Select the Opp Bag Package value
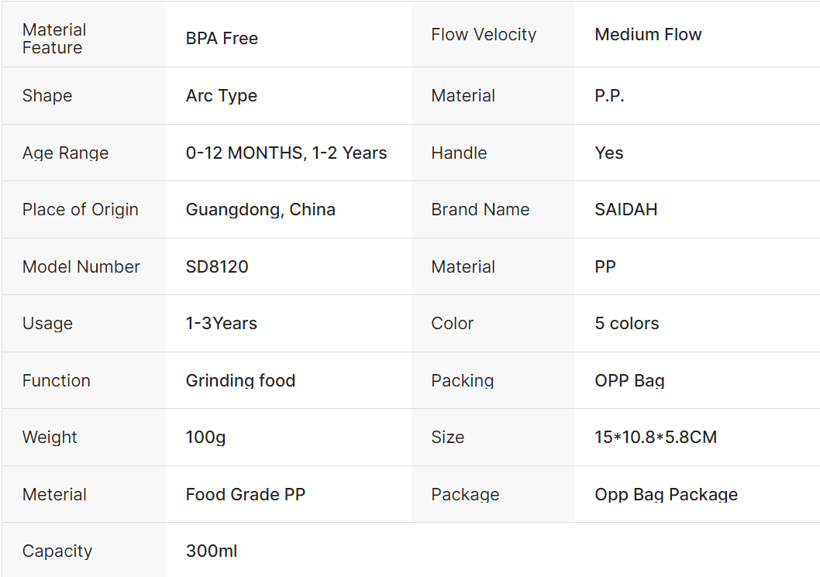The image size is (820, 577). click(666, 495)
